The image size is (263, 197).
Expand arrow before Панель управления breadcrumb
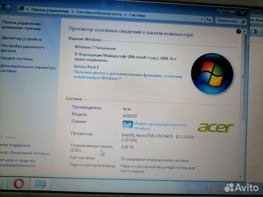[x=28, y=9]
